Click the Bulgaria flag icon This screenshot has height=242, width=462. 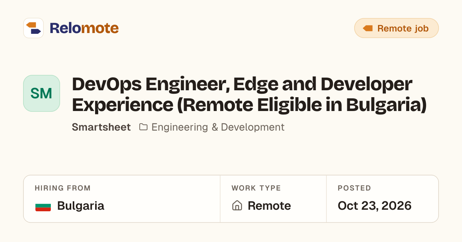[x=43, y=206]
